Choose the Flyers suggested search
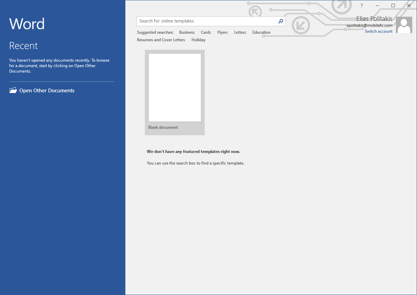 222,32
